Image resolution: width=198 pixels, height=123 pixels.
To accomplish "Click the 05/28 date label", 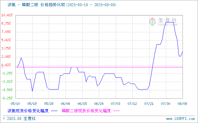I will click(x=49, y=104).
